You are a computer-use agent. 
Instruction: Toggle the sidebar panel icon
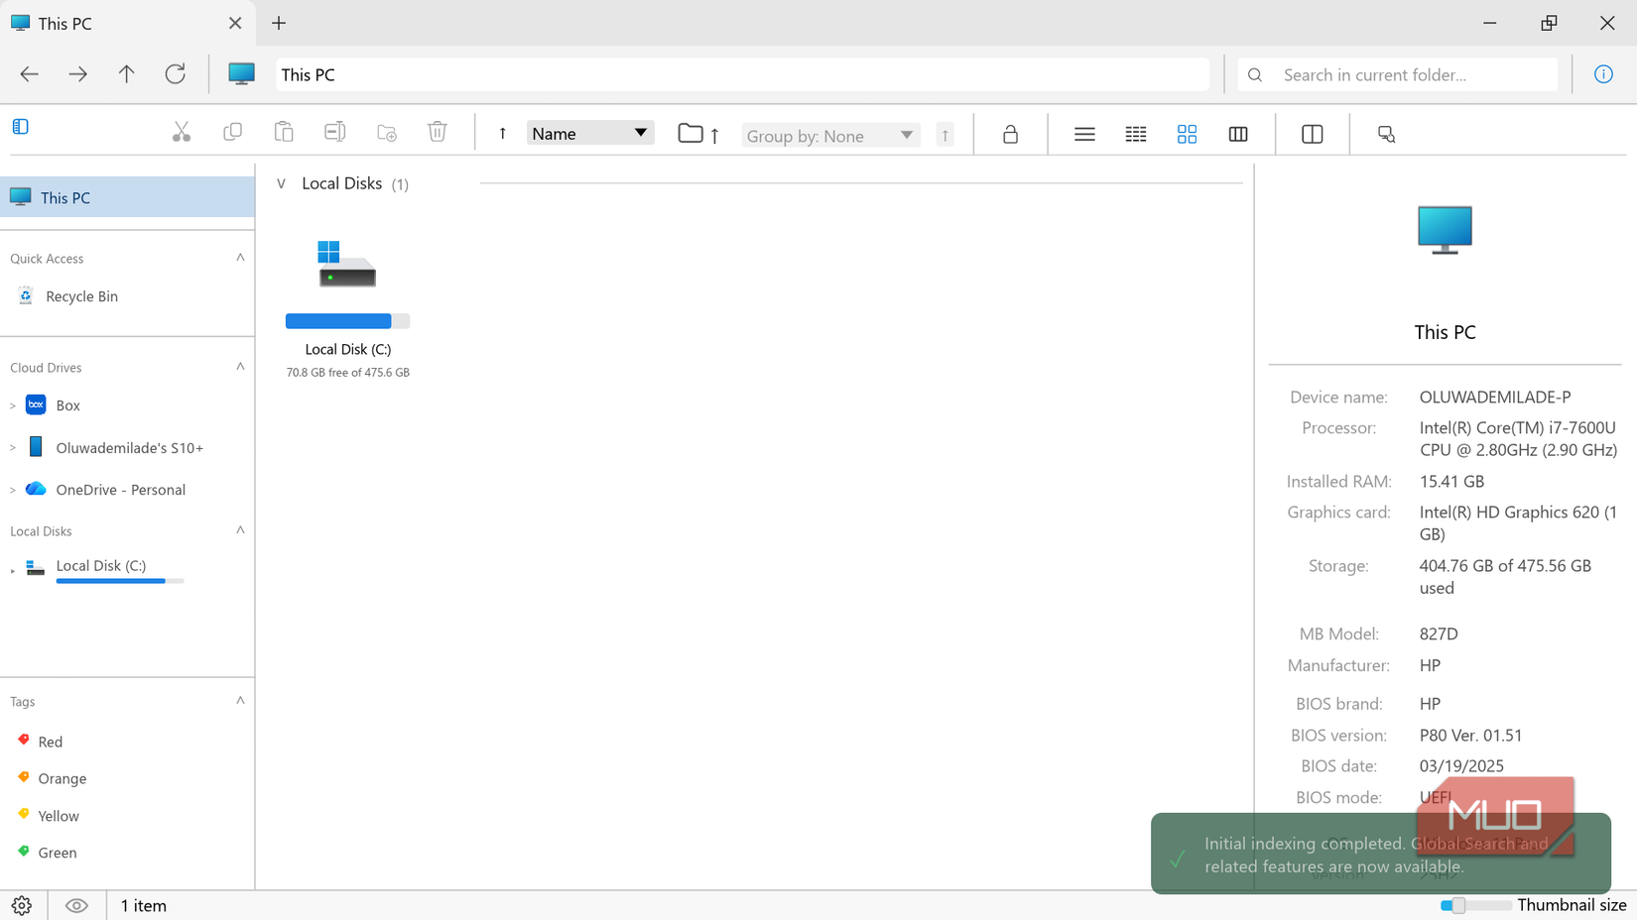(x=21, y=127)
